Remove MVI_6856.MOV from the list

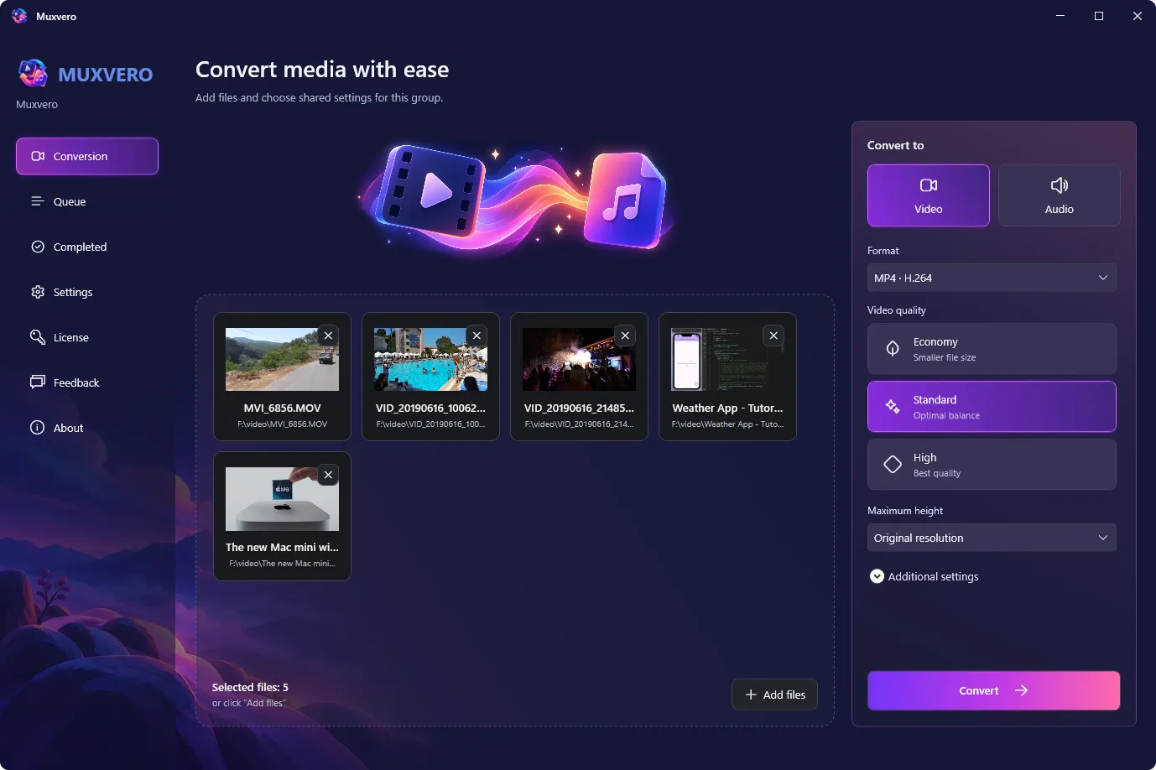pos(328,336)
